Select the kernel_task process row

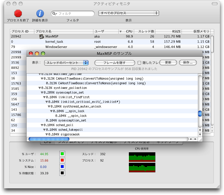110,42
